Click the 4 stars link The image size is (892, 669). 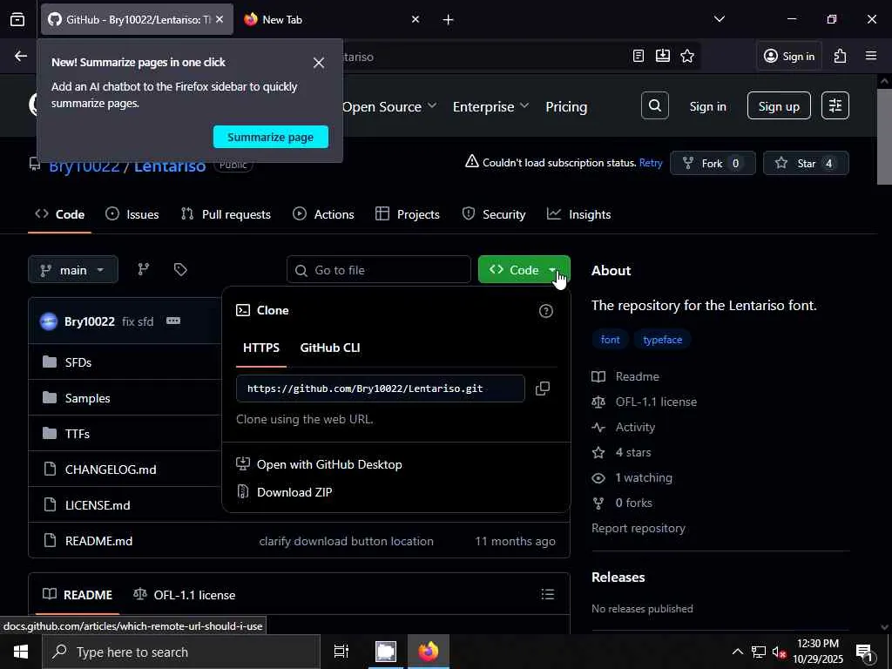click(622, 452)
